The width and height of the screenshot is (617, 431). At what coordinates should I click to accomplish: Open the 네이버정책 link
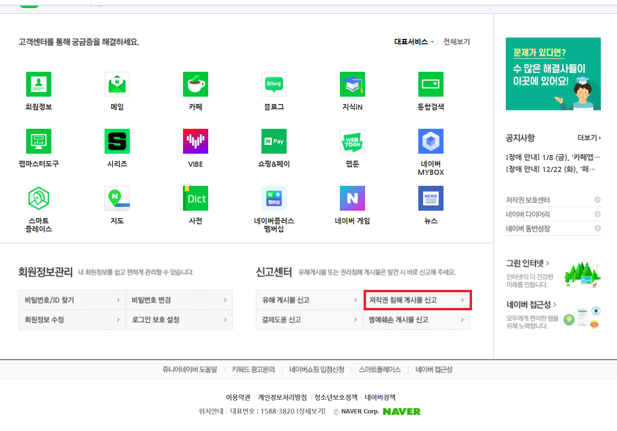[x=380, y=397]
